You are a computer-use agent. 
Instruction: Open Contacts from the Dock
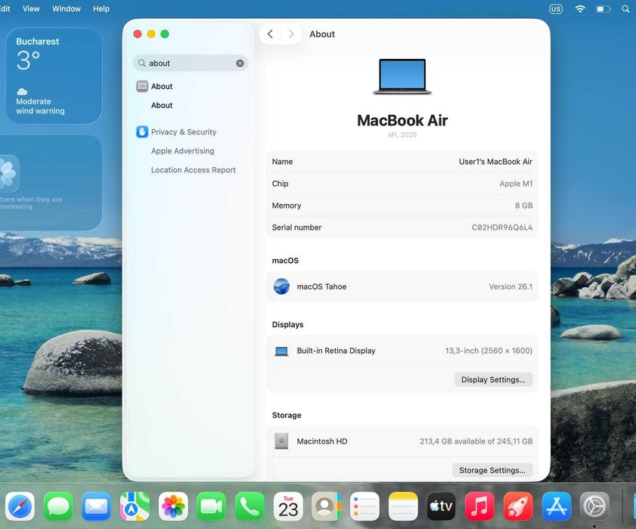(326, 506)
